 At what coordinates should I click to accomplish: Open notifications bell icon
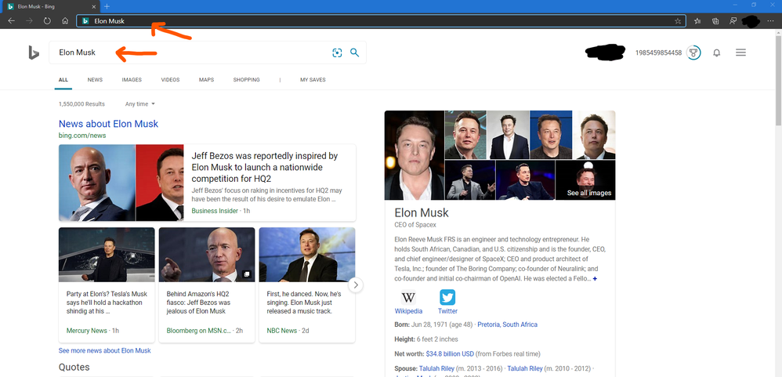tap(717, 53)
